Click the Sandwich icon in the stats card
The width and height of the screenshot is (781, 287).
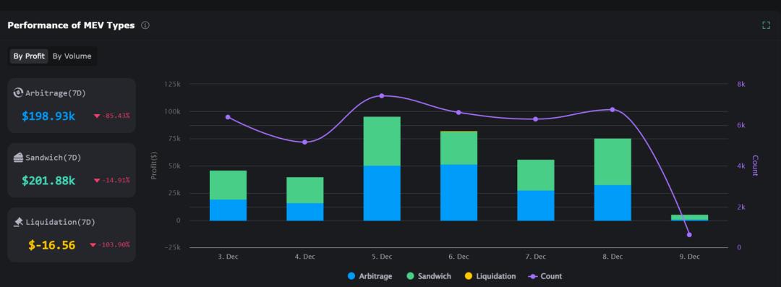(x=18, y=158)
